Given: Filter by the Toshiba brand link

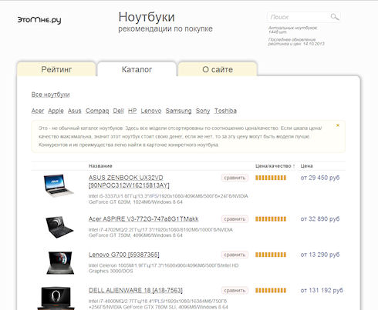Looking at the screenshot, I should (225, 111).
